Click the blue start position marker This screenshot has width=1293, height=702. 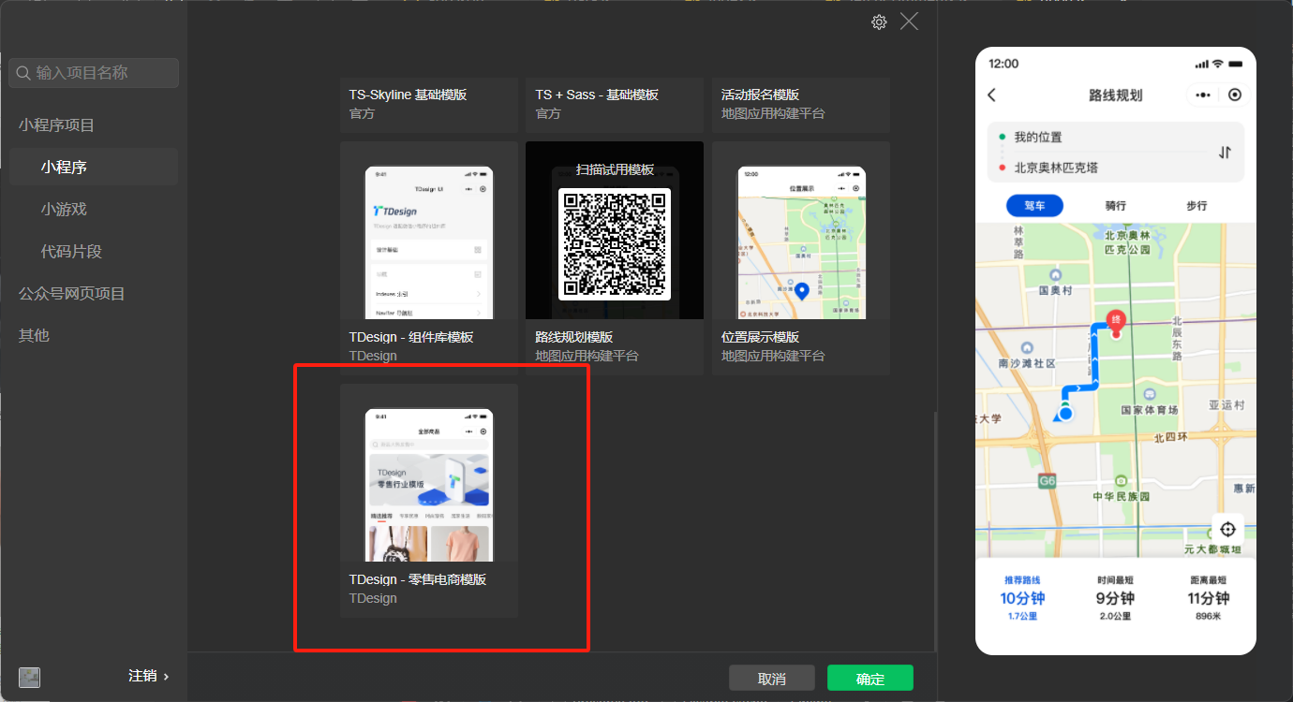[1065, 413]
